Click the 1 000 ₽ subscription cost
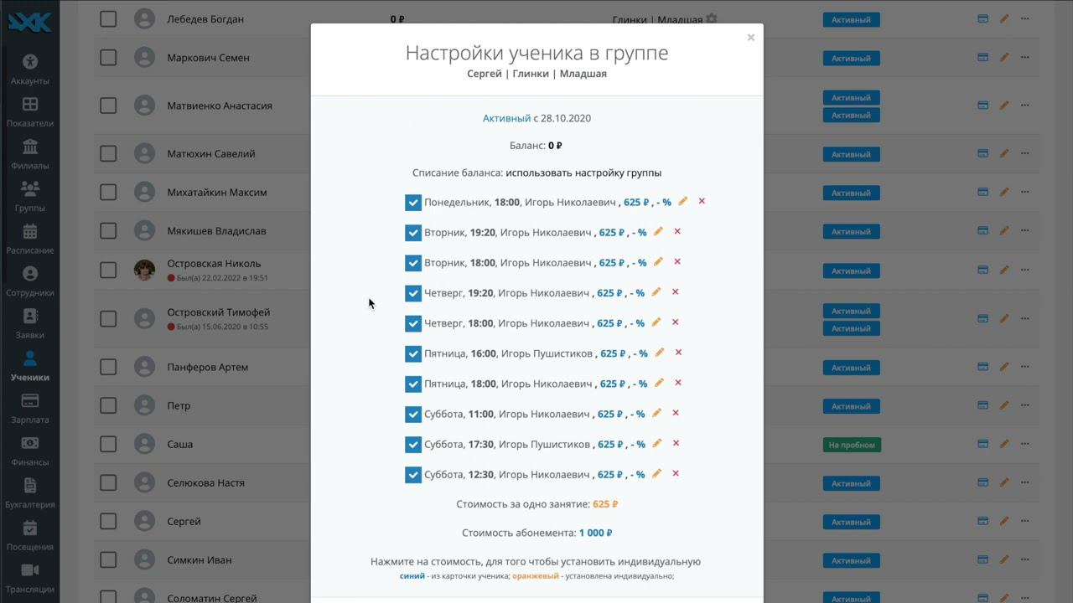The height and width of the screenshot is (603, 1073). tap(596, 533)
